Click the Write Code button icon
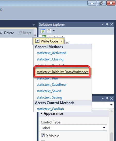Viewport: 116px width, 141px height. 37,41
